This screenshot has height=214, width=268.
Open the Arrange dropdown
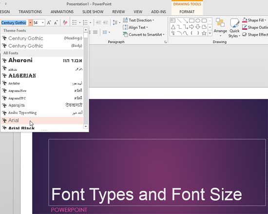[x=220, y=28]
